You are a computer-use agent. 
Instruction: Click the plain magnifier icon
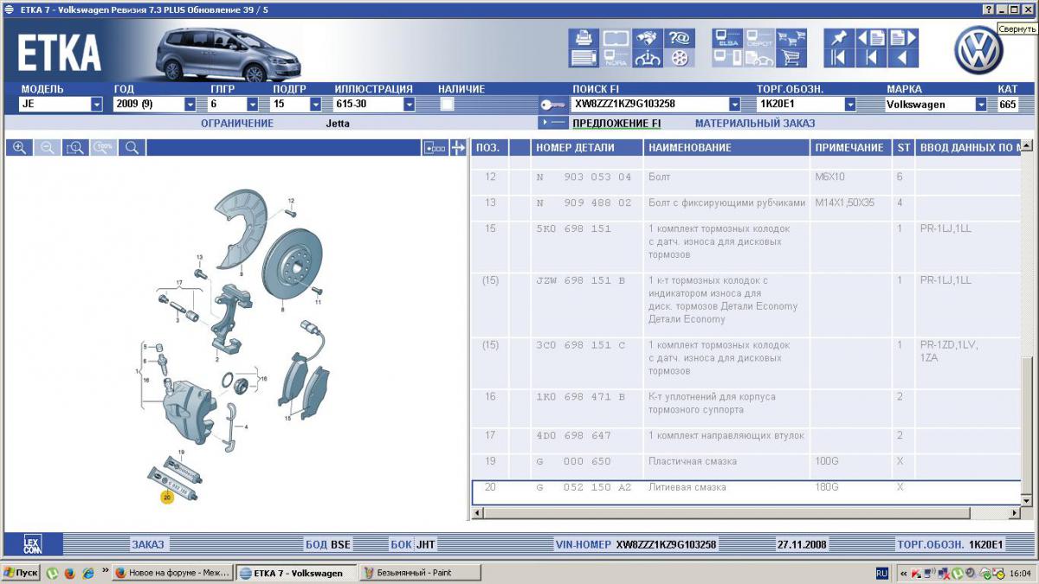132,148
